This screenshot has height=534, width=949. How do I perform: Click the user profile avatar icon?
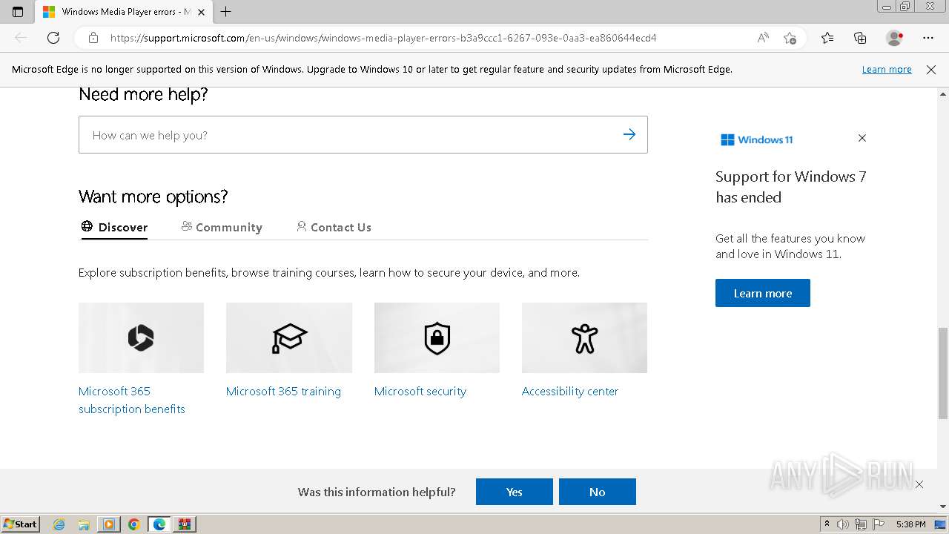894,38
